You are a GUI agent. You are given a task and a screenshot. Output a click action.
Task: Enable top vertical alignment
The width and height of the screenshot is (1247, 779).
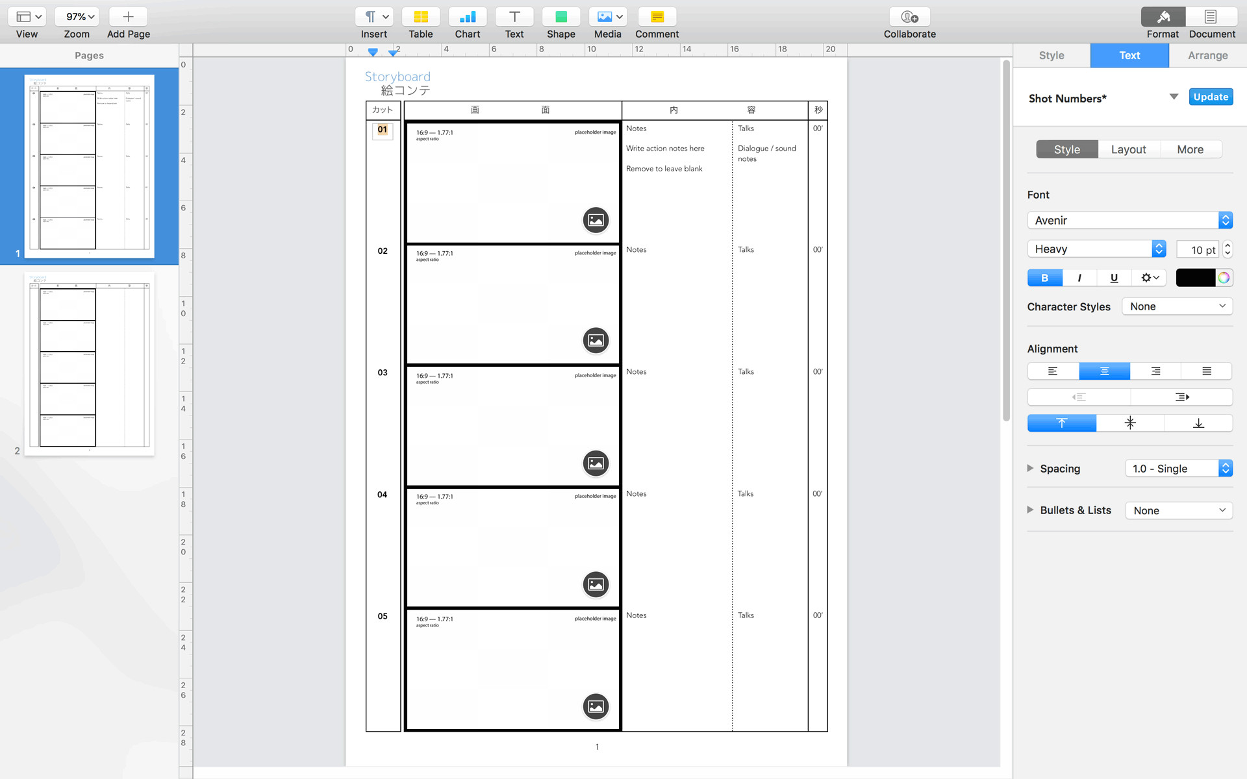[1062, 422]
